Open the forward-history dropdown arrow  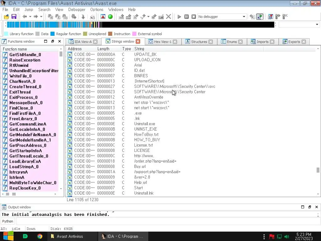41,17
